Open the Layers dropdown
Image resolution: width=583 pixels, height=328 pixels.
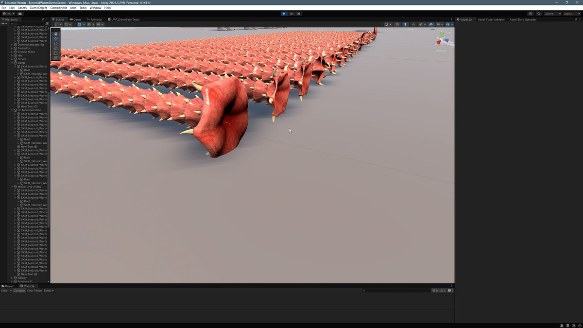551,14
